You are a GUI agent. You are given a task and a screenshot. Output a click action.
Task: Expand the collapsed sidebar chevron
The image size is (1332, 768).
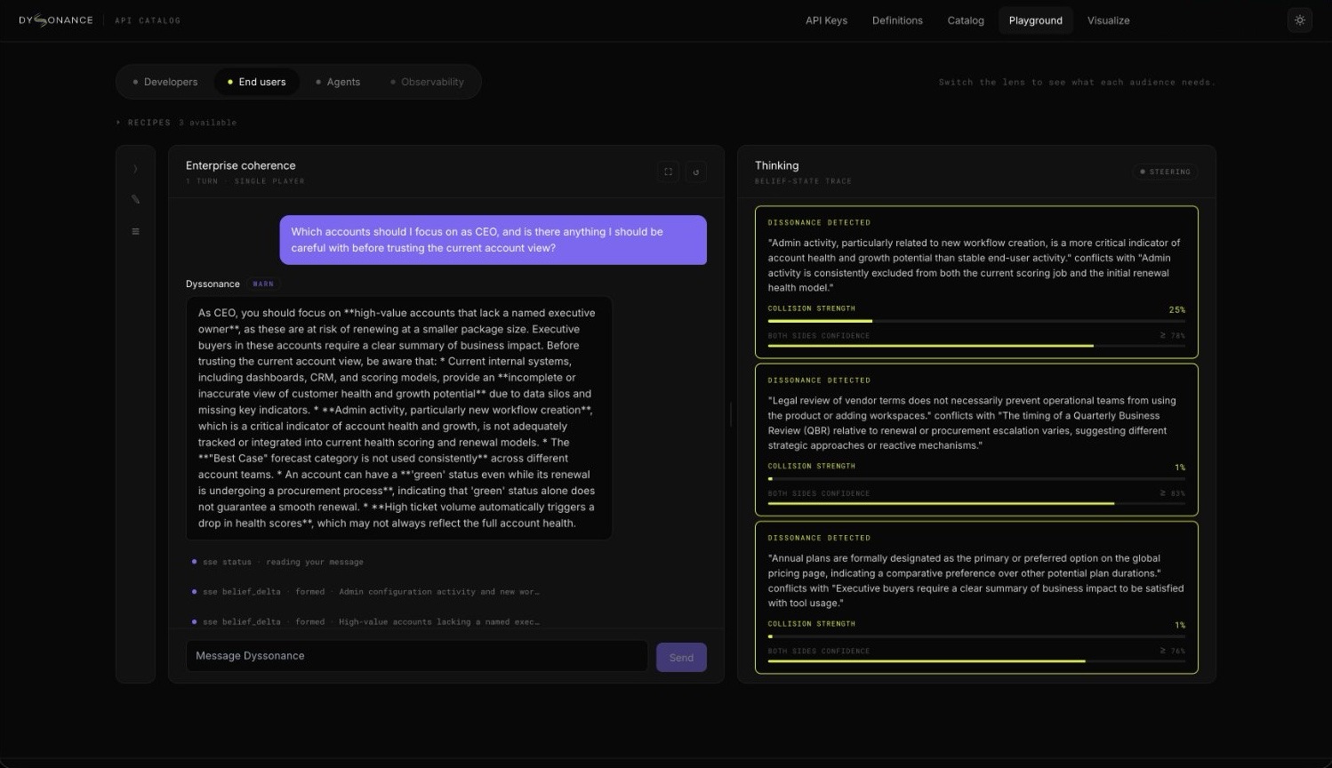point(135,169)
